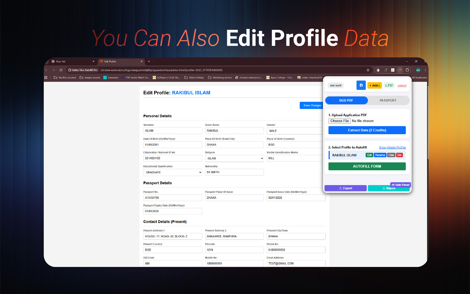The height and width of the screenshot is (294, 470).
Task: Click the Show Hidden Profiles link
Action: (392, 147)
